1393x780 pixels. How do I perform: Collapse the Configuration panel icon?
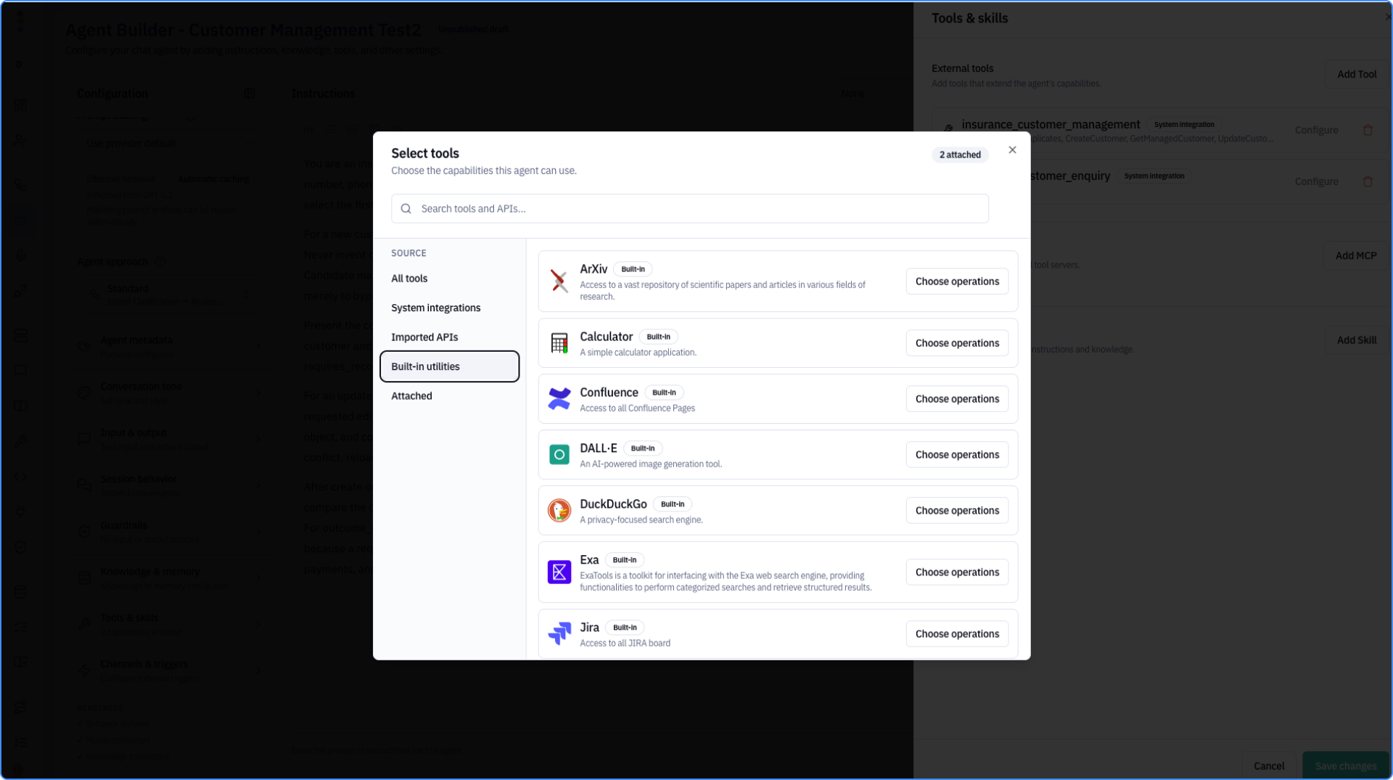[250, 94]
